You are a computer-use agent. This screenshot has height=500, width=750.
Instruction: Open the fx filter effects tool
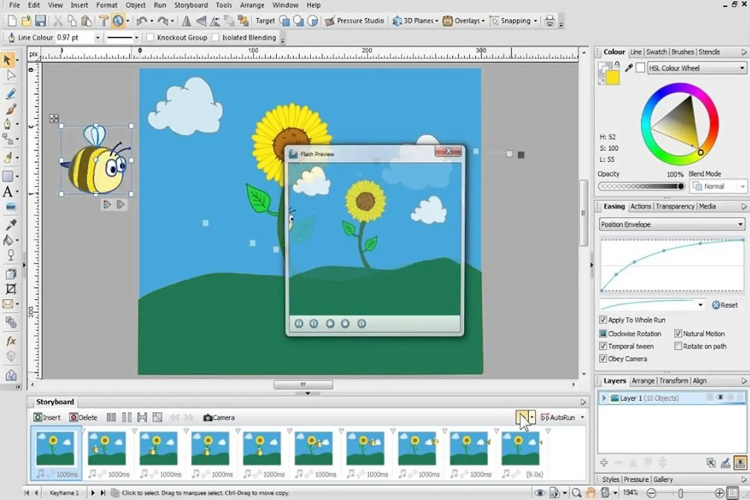pyautogui.click(x=11, y=341)
